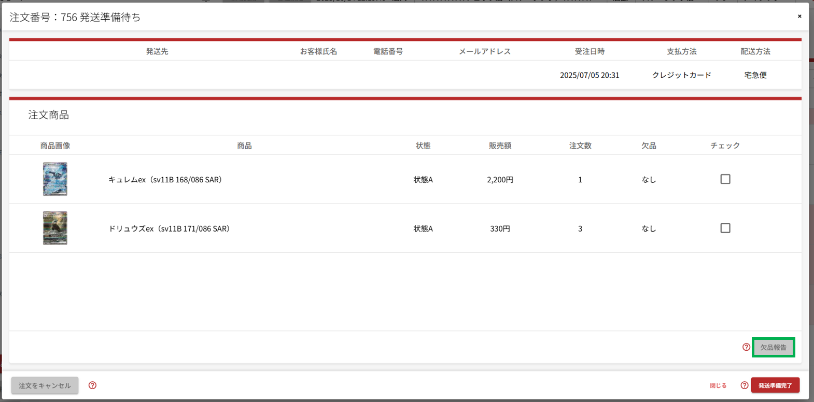Open the キュレムex card thumbnail
814x402 pixels.
tap(55, 179)
